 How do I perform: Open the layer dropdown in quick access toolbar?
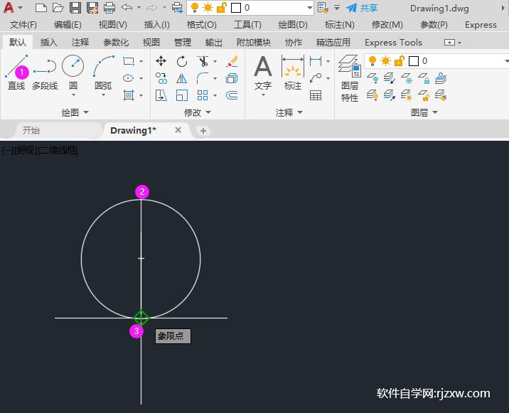coord(309,8)
